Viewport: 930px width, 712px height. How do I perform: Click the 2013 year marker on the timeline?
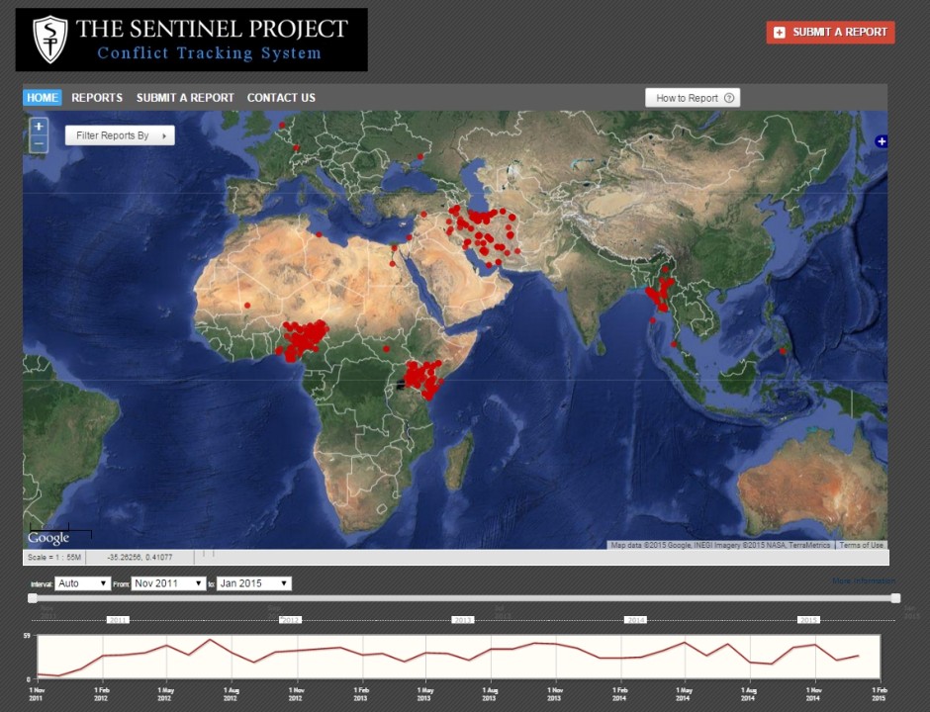coord(462,620)
